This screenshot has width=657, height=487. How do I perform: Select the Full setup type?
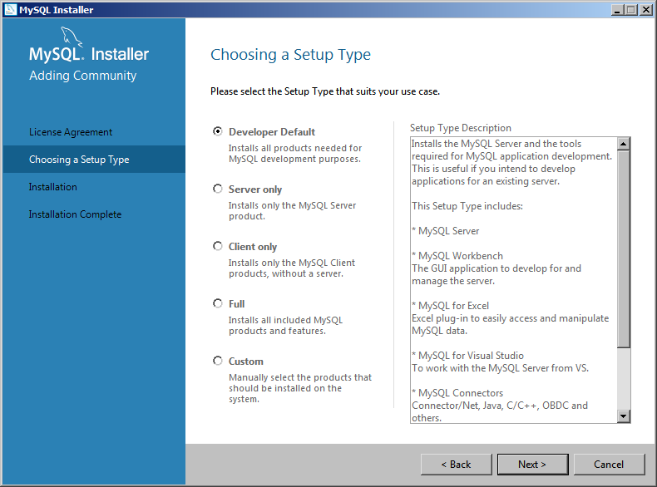(x=217, y=303)
